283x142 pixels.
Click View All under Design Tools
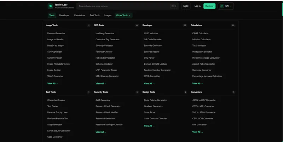tap(149, 126)
